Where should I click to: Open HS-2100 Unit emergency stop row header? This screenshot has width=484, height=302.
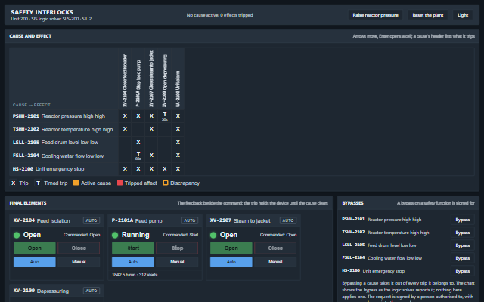click(x=64, y=169)
